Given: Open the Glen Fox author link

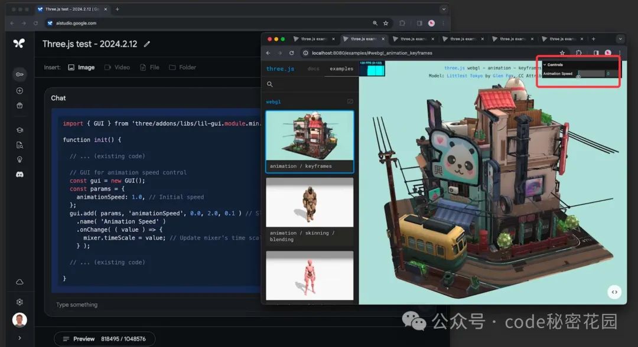Looking at the screenshot, I should click(504, 76).
